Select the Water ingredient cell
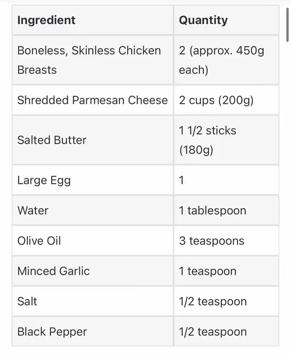Viewport: 291px width, 354px height. 33,211
